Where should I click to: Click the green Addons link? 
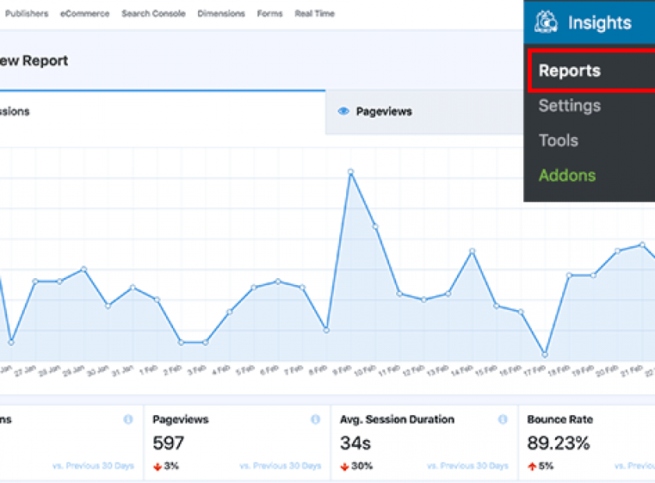[x=567, y=175]
